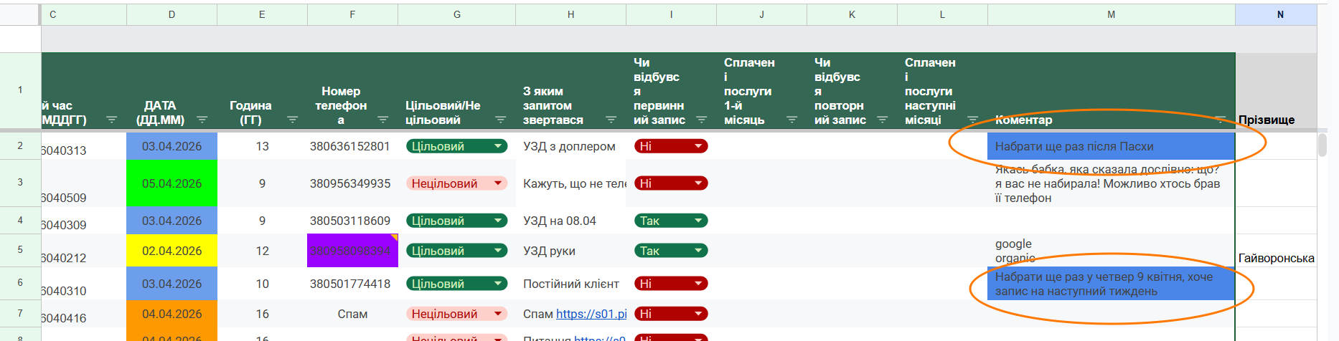The width and height of the screenshot is (1339, 341).
Task: Open Цільовий dropdown in row 5
Action: [498, 251]
